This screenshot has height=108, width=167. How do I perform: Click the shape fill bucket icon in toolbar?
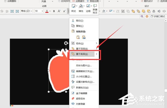pos(104,11)
